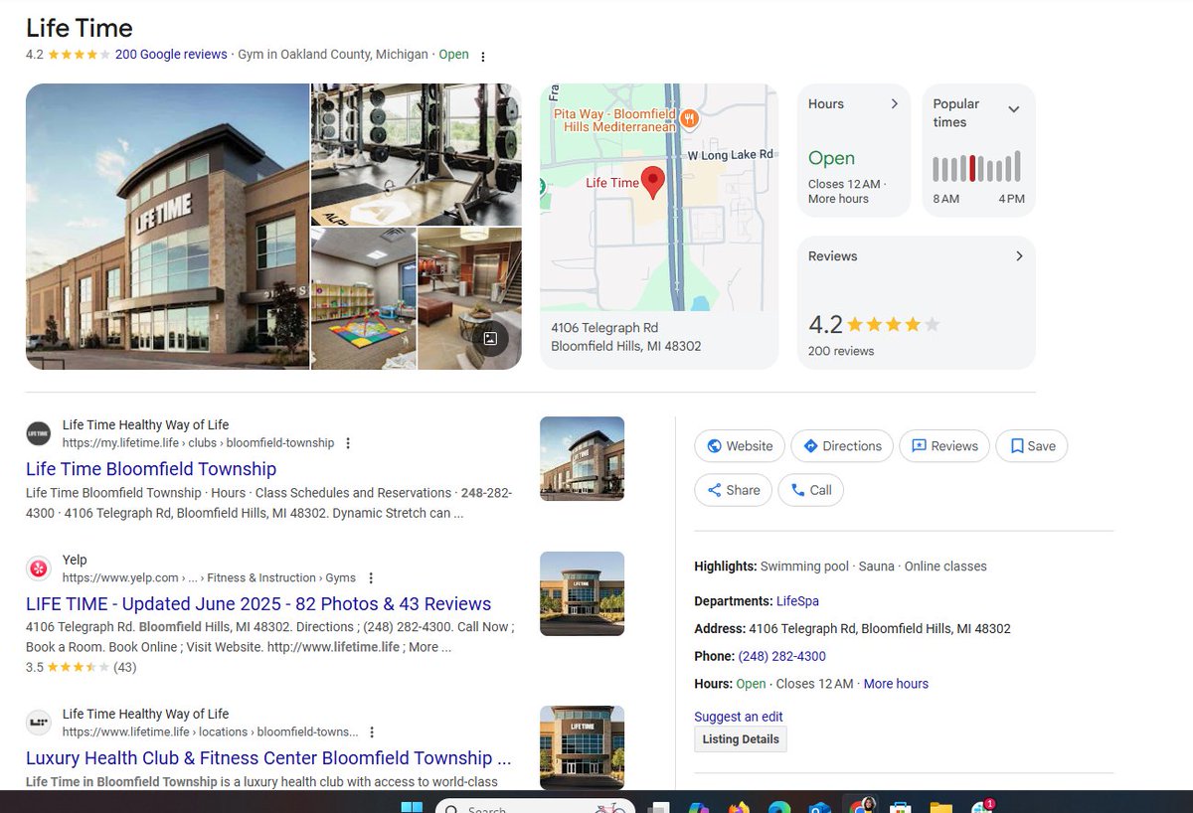Click the options dots for www.lifetime.life result
Viewport: 1193px width, 813px height.
372,732
